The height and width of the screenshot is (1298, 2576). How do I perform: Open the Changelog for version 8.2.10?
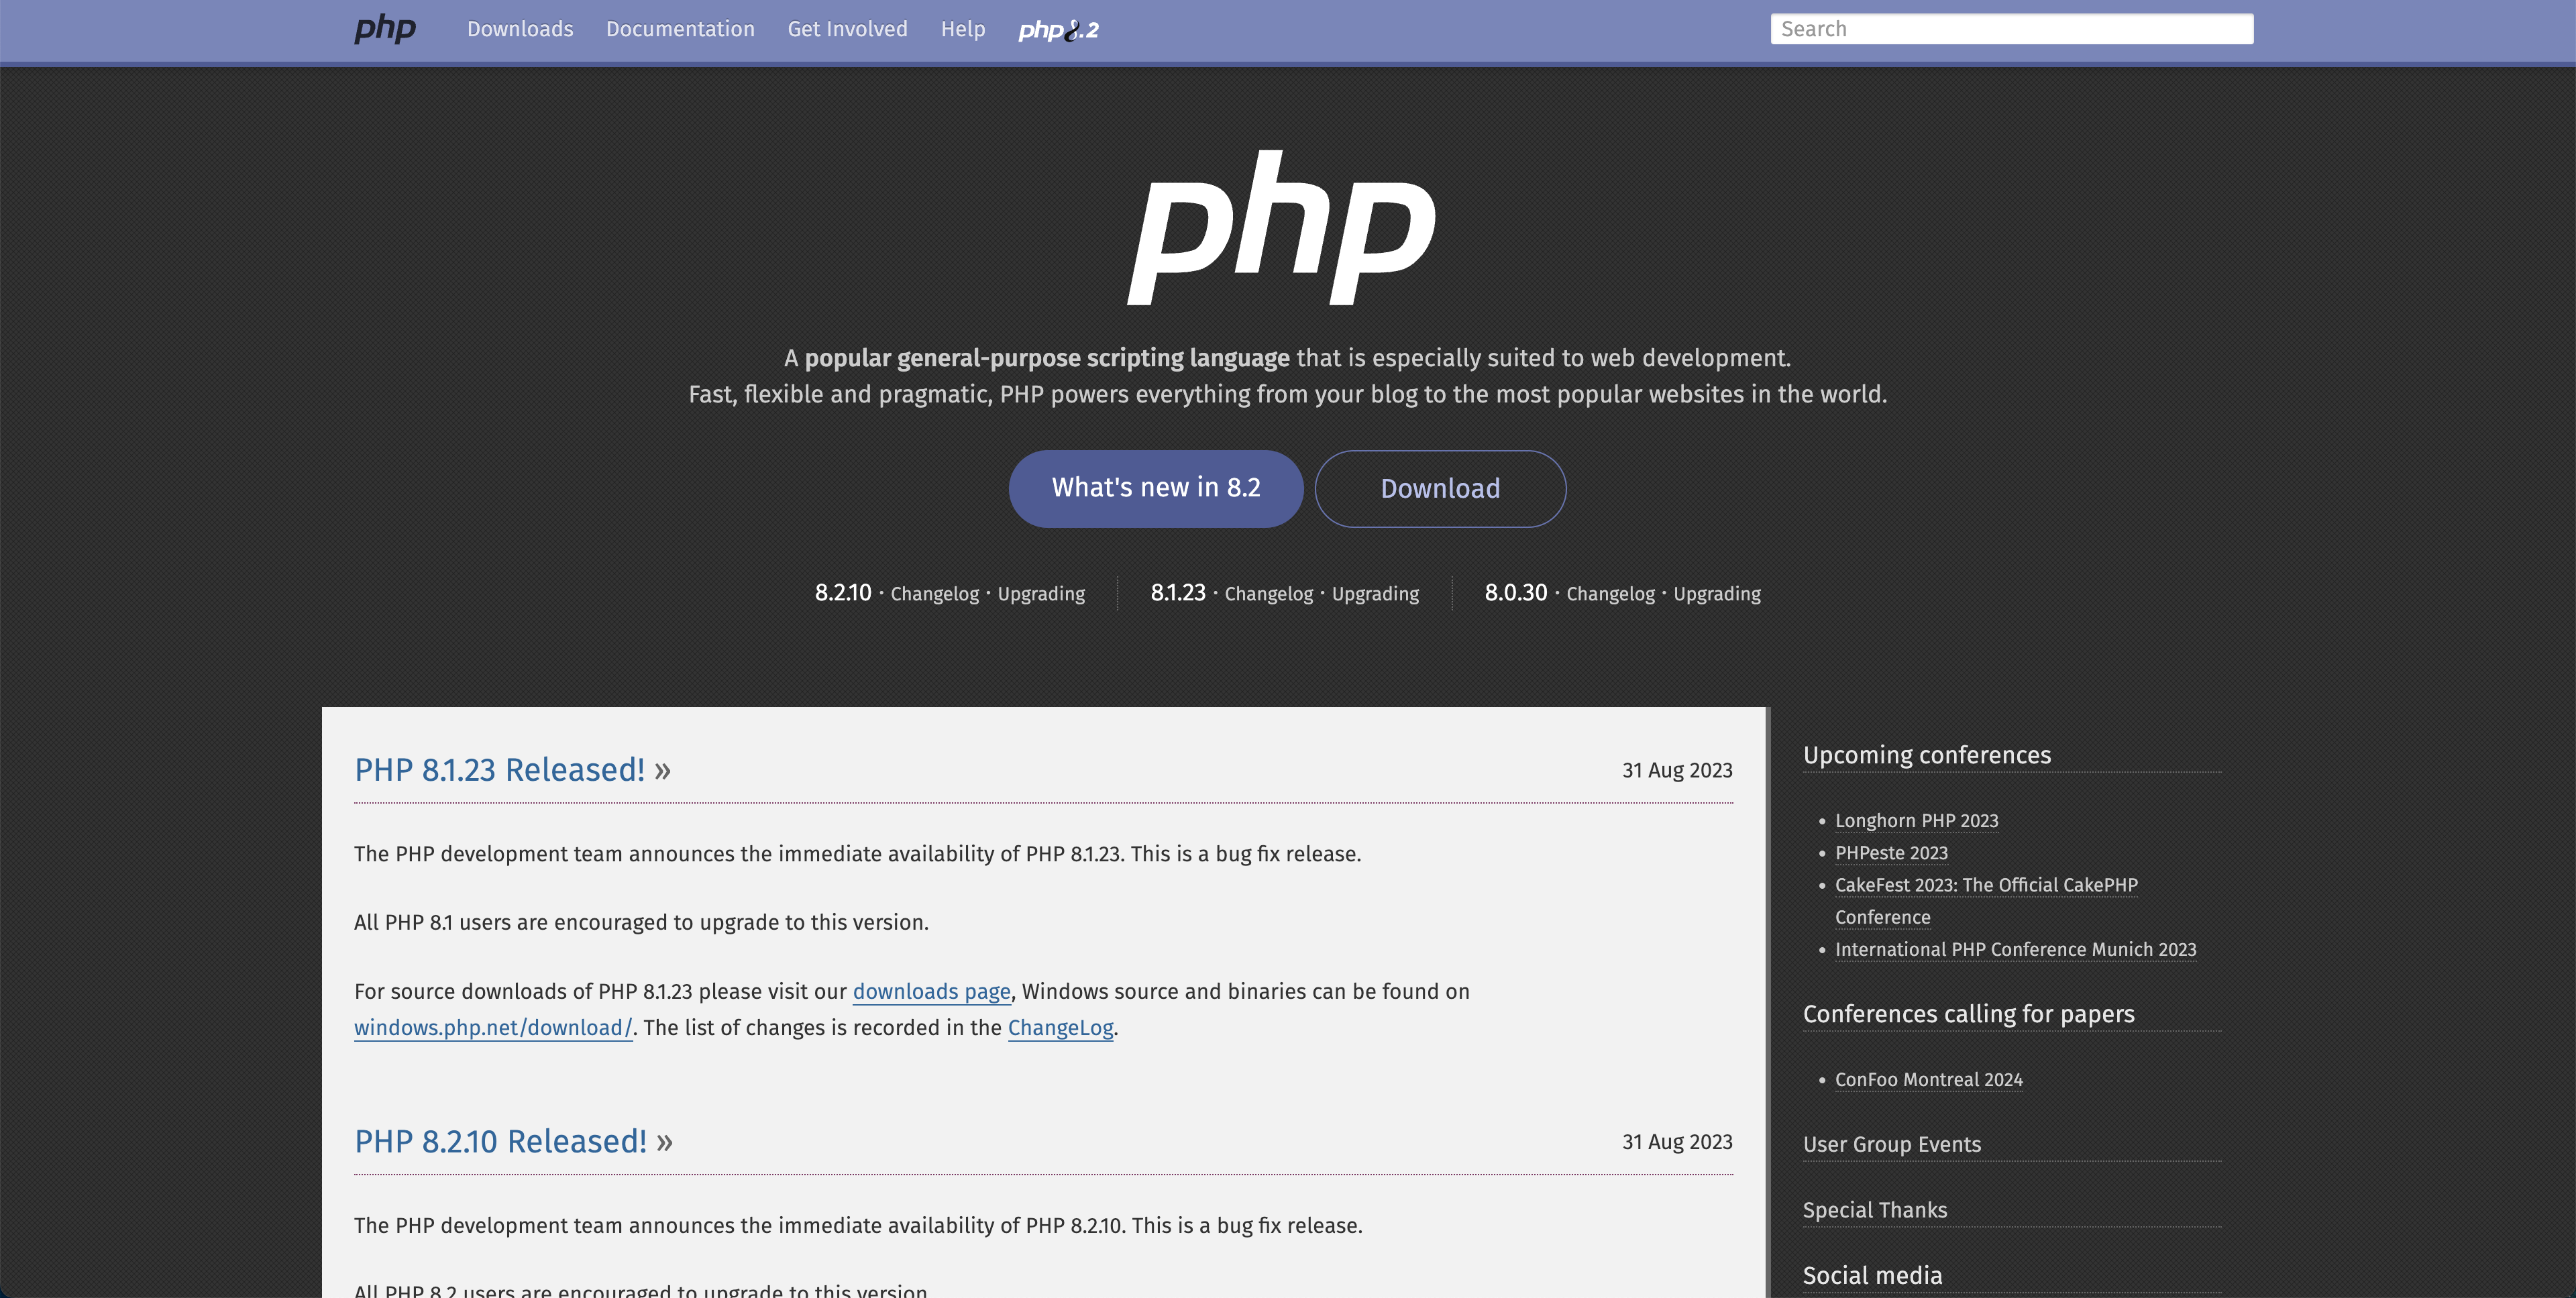point(934,594)
